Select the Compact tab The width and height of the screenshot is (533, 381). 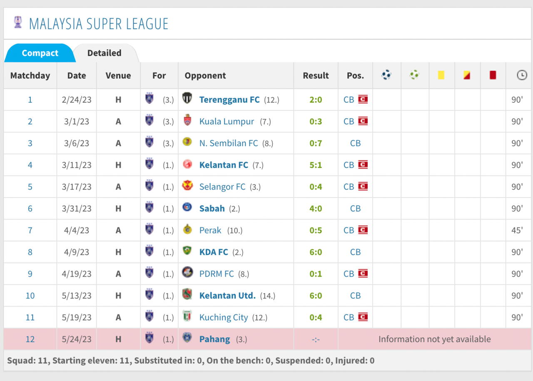click(40, 53)
